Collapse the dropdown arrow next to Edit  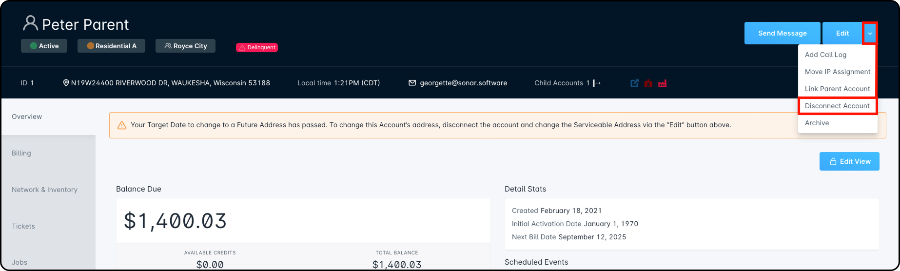[x=870, y=33]
